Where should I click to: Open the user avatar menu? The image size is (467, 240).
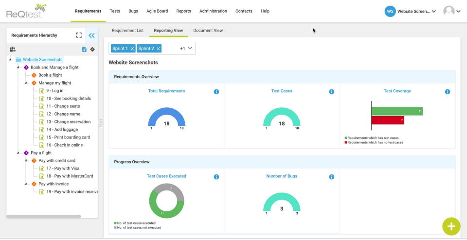pos(452,11)
